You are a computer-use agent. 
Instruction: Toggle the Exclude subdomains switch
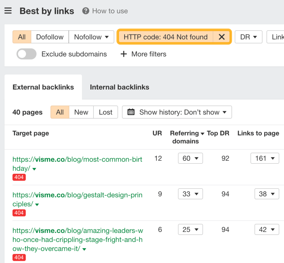[x=26, y=54]
